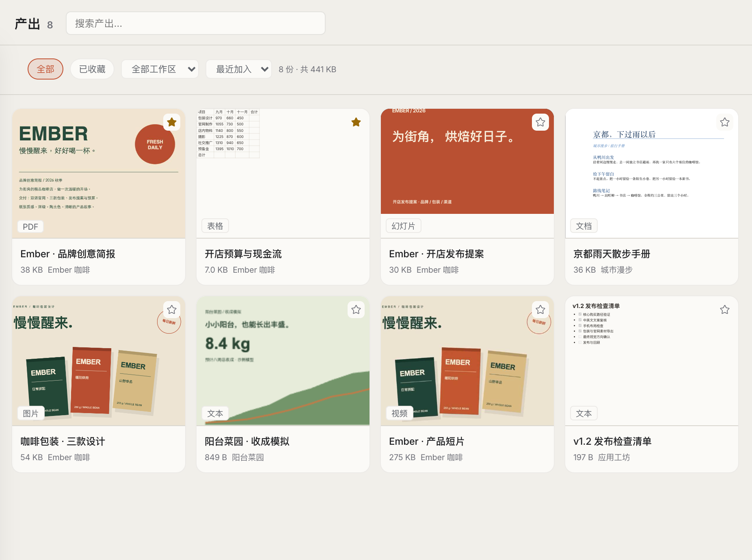Click the 搜索产出 search field
This screenshot has height=560, width=752.
(196, 23)
